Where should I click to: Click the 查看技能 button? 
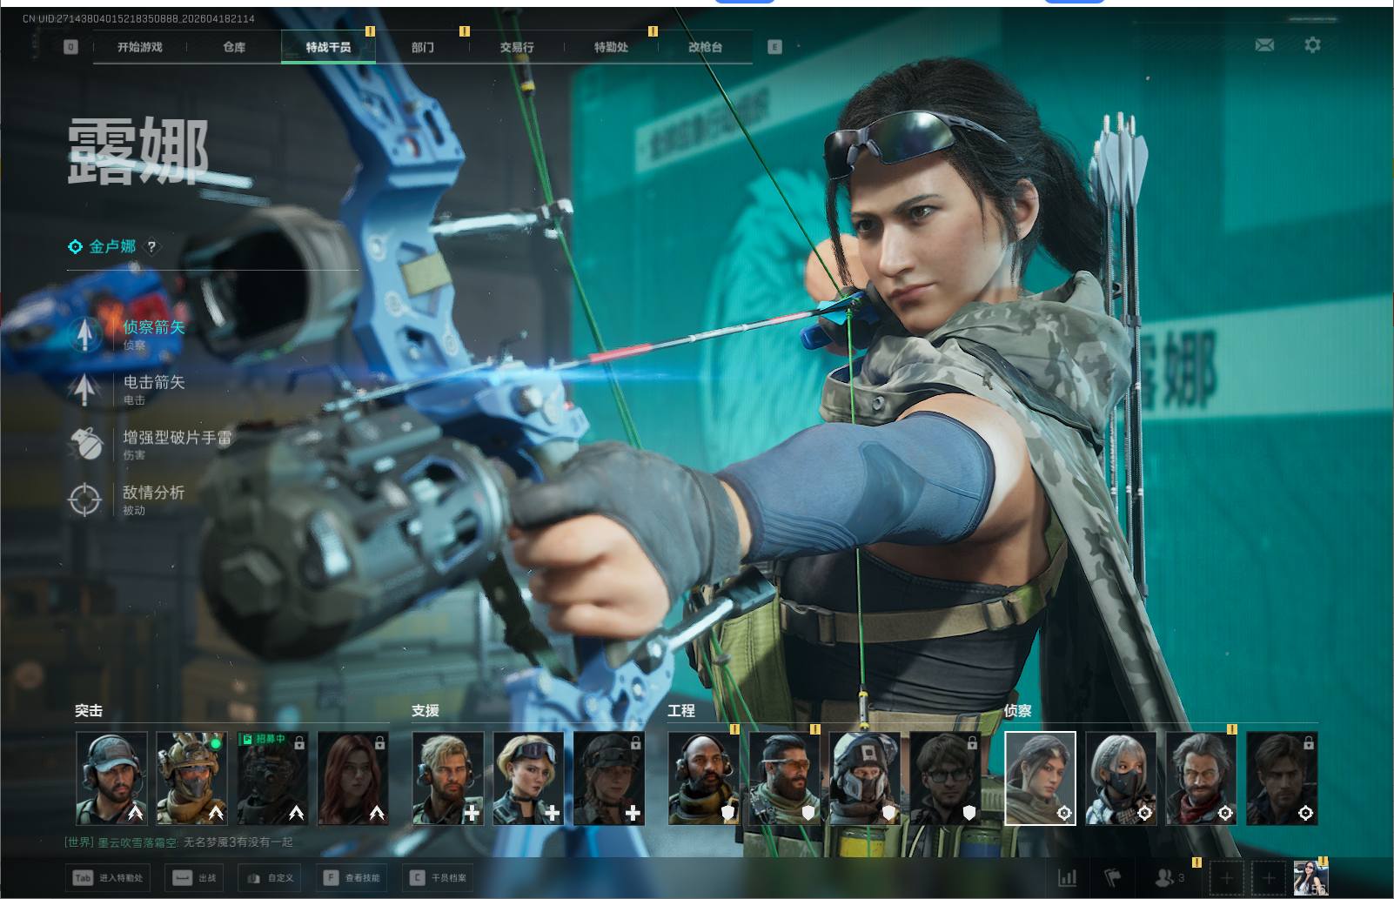(352, 877)
